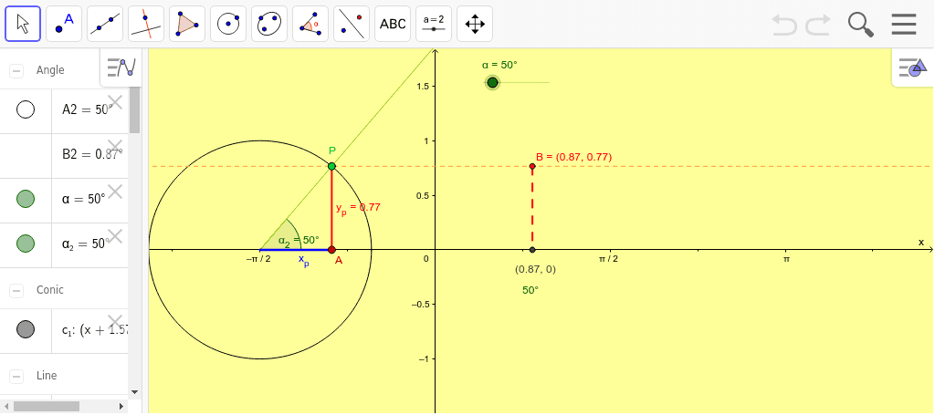Redo the last action
This screenshot has height=415, width=935.
pos(818,25)
